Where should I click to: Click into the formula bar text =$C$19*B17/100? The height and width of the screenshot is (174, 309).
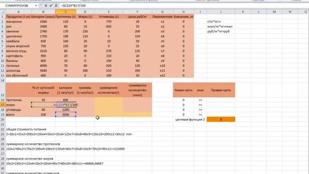click(73, 6)
